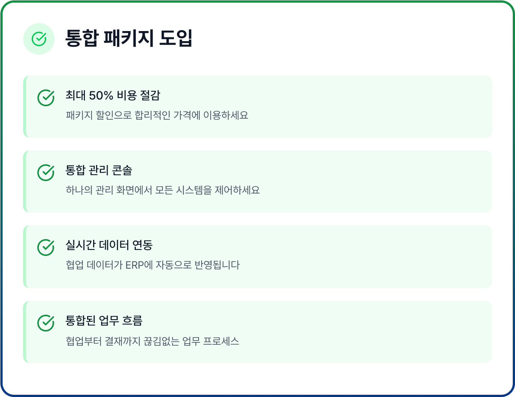Click the 통합된 업무 흐름 title
This screenshot has width=515, height=397.
click(104, 321)
